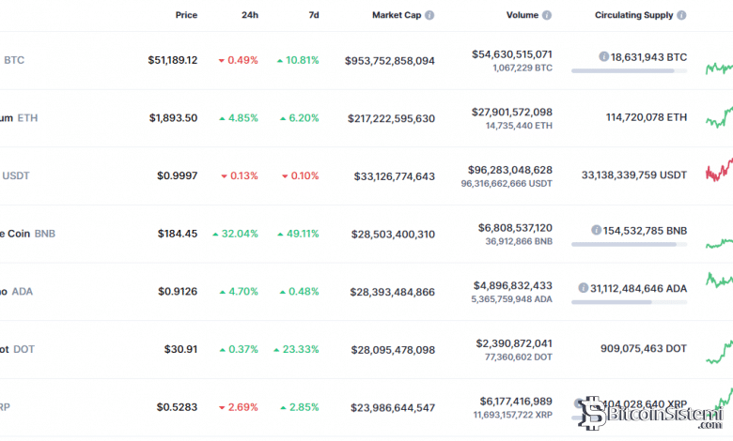
Task: Sort by the 24h change column header
Action: [x=249, y=16]
